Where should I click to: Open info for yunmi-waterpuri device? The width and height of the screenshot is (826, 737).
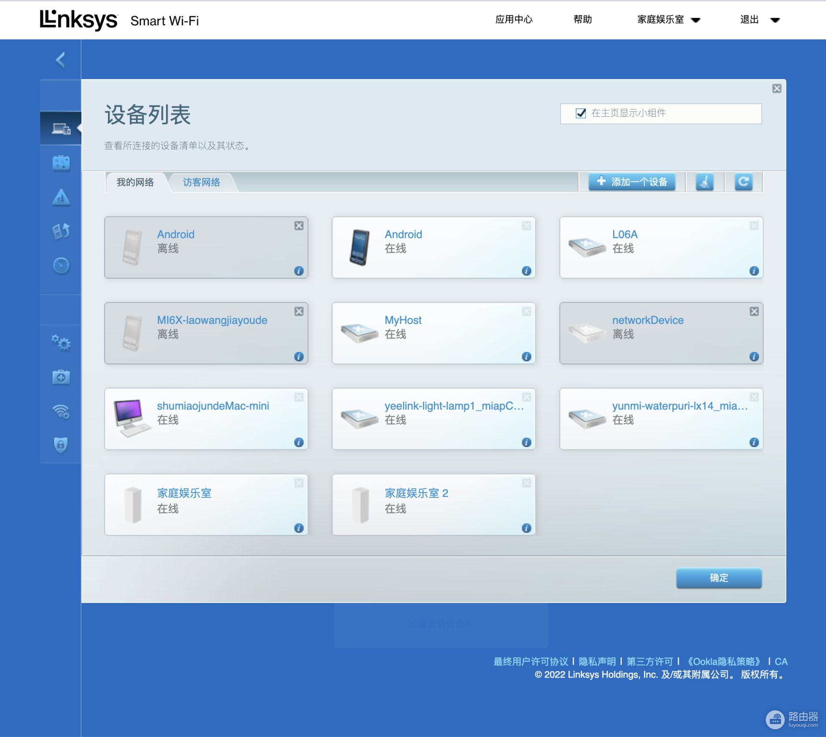[x=754, y=442]
